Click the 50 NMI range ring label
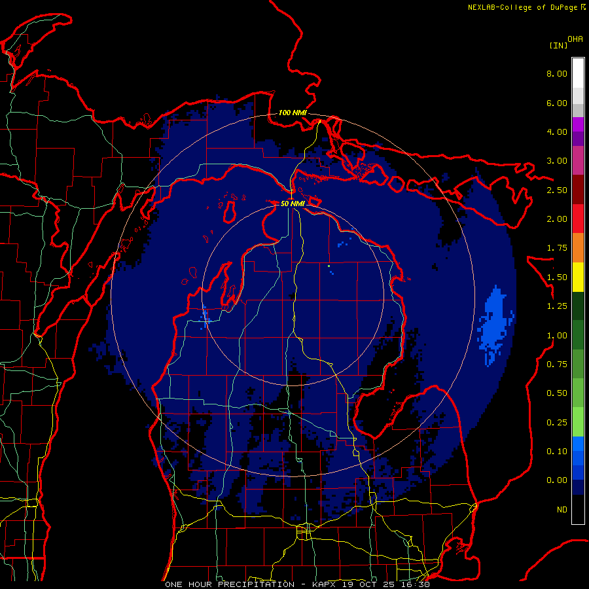Screen dimensions: 589x589 click(293, 204)
